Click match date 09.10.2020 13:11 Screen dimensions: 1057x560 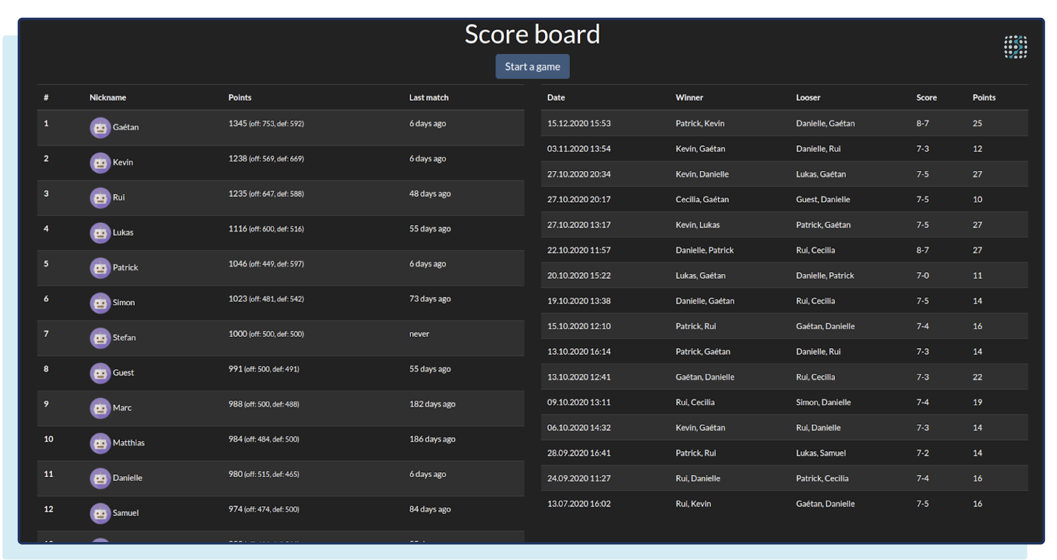[578, 402]
